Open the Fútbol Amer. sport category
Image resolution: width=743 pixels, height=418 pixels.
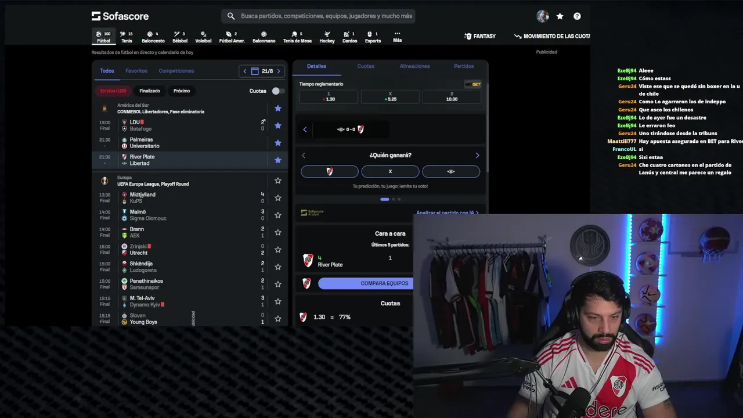point(232,37)
